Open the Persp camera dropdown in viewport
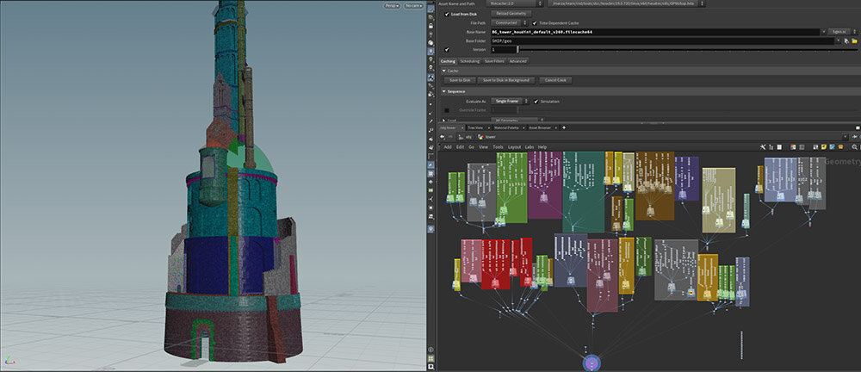The height and width of the screenshot is (372, 861). coord(393,6)
